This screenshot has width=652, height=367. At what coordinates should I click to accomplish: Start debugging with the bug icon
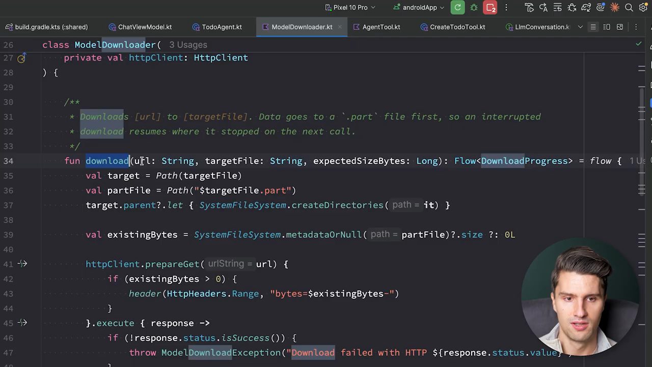click(x=474, y=8)
